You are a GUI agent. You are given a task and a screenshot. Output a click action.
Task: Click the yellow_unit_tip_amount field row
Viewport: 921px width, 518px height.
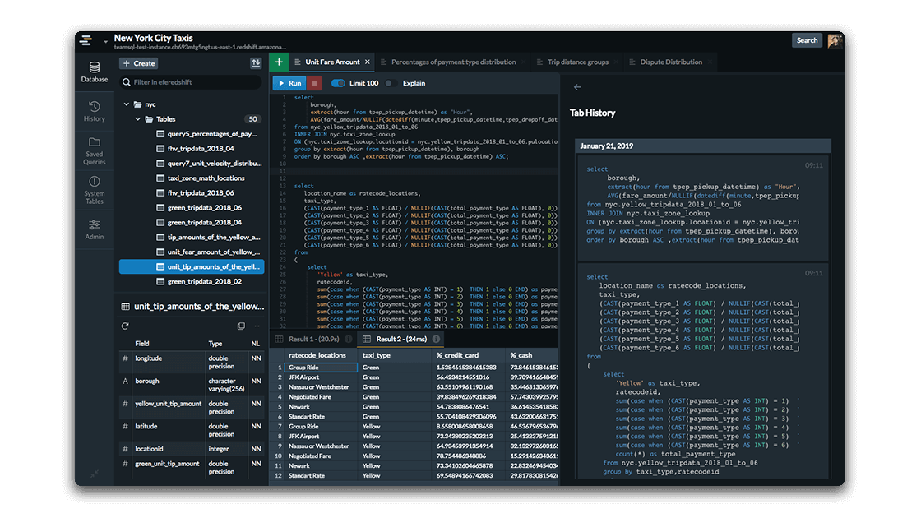point(192,408)
